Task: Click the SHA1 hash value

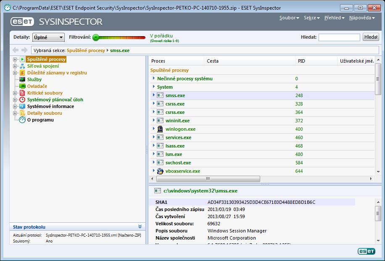Action: [x=261, y=202]
